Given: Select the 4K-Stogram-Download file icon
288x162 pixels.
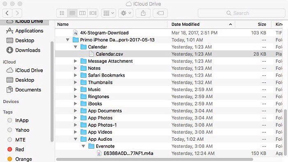Looking at the screenshot, I should pos(75,33).
